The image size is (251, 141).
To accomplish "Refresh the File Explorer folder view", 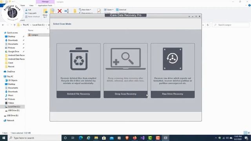I will click(x=208, y=25).
